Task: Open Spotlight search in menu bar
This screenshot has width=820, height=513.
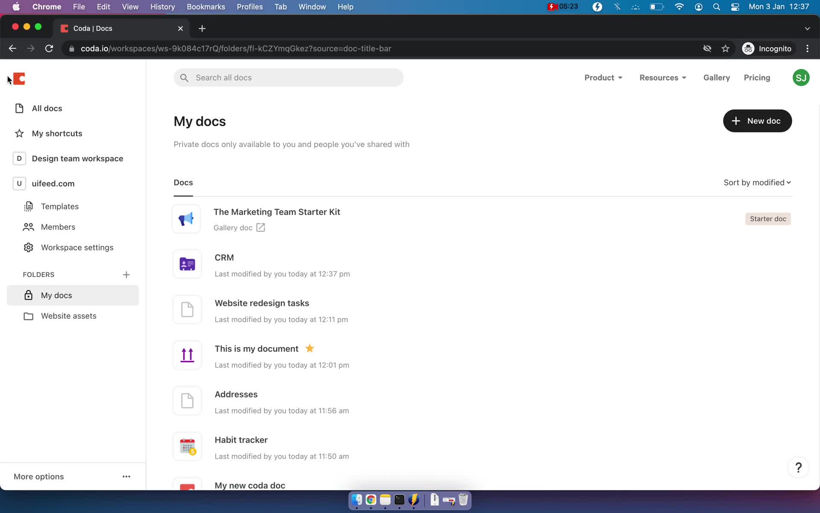Action: point(716,7)
